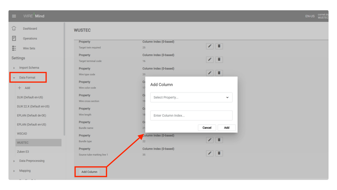
Task: Collapse the Data Format section
Action: tap(14, 78)
